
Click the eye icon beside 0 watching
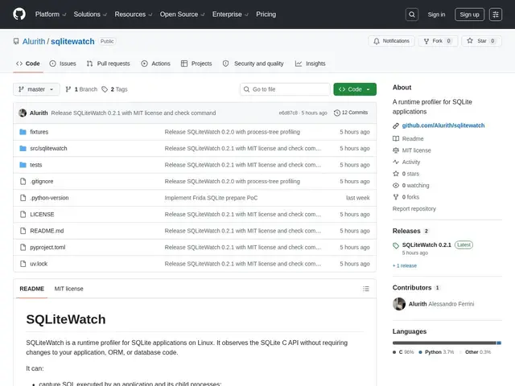coord(396,186)
